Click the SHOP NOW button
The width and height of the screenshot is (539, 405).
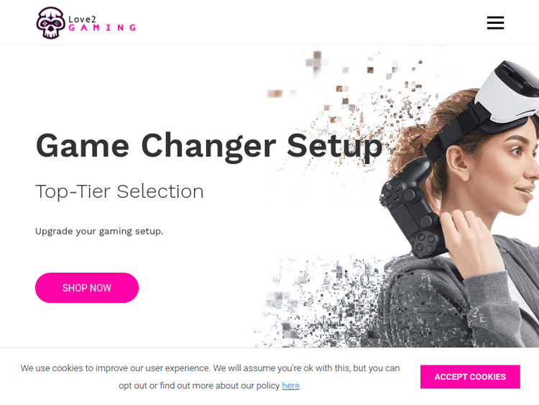tap(87, 288)
